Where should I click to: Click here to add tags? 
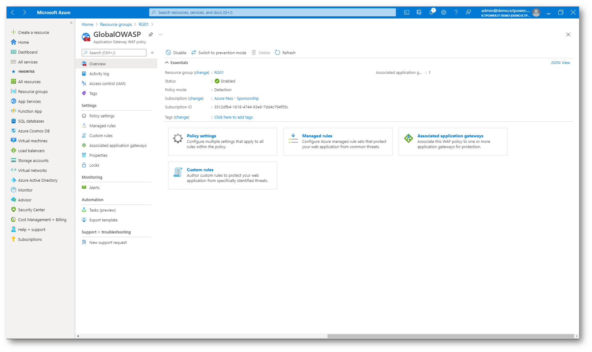[233, 117]
